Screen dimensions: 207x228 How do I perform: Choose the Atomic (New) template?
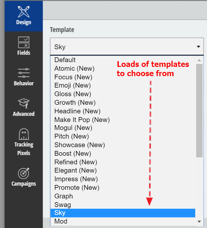(74, 68)
